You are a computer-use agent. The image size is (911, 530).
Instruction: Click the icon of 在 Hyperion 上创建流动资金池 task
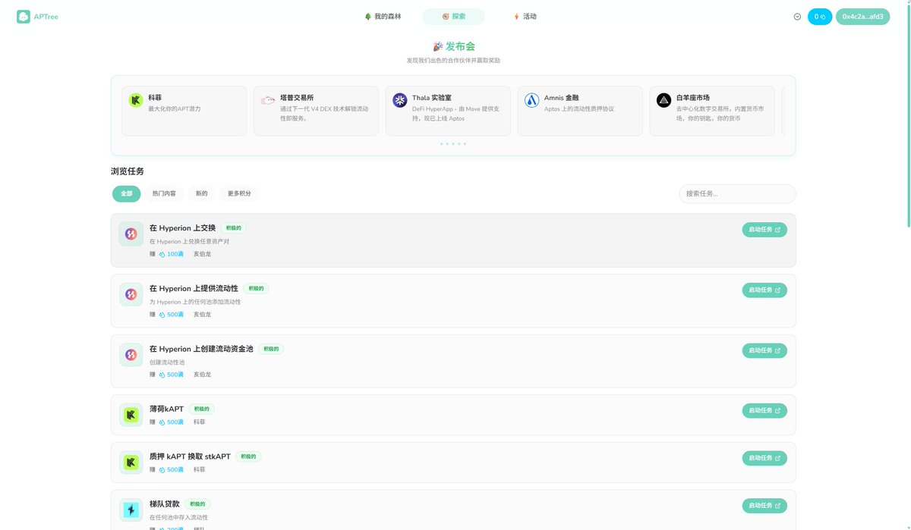pos(131,354)
